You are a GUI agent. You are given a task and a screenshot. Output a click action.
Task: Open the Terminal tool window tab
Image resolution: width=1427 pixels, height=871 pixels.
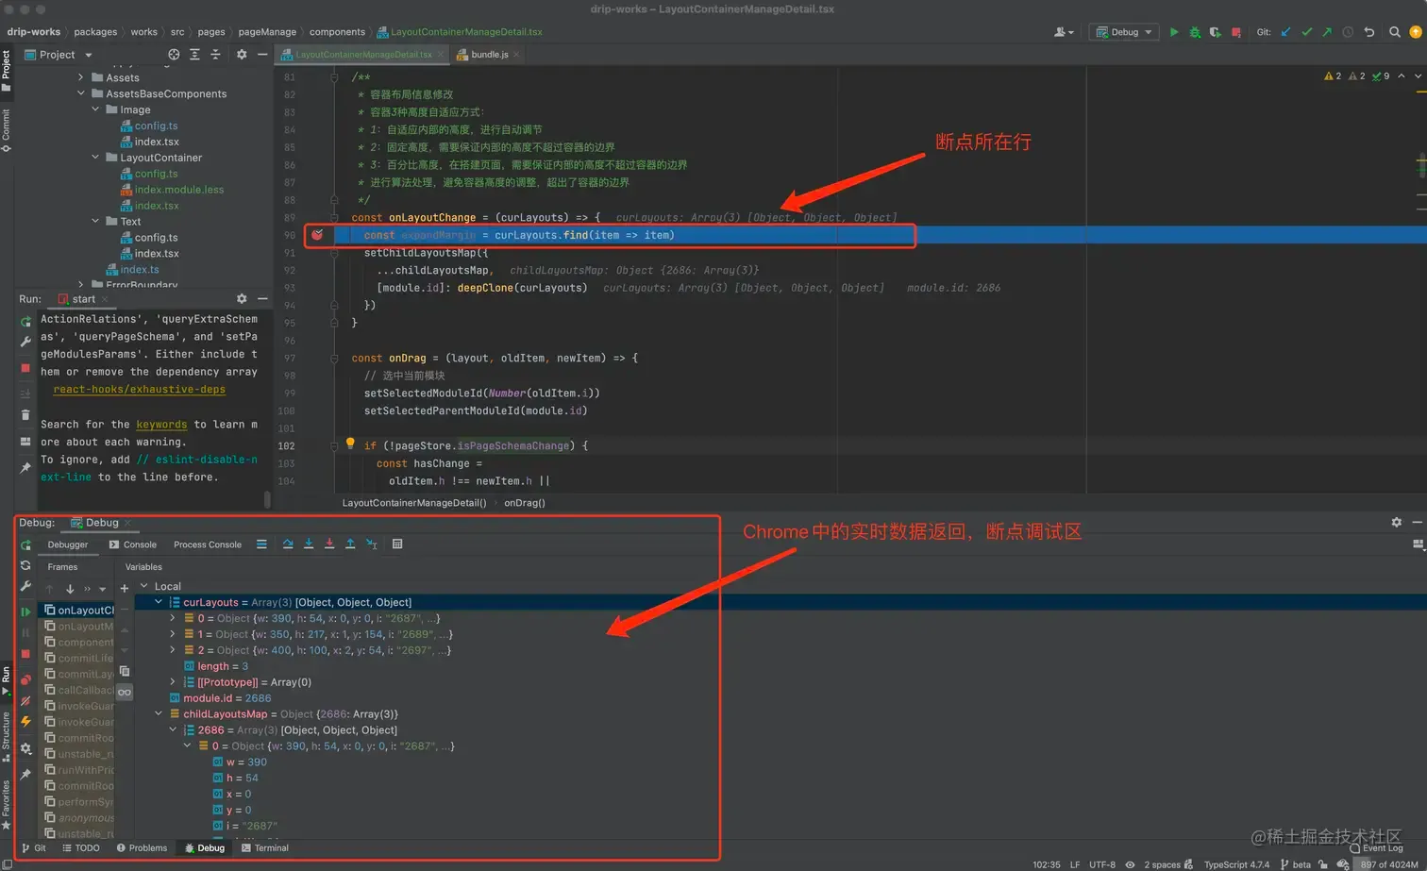tap(265, 848)
